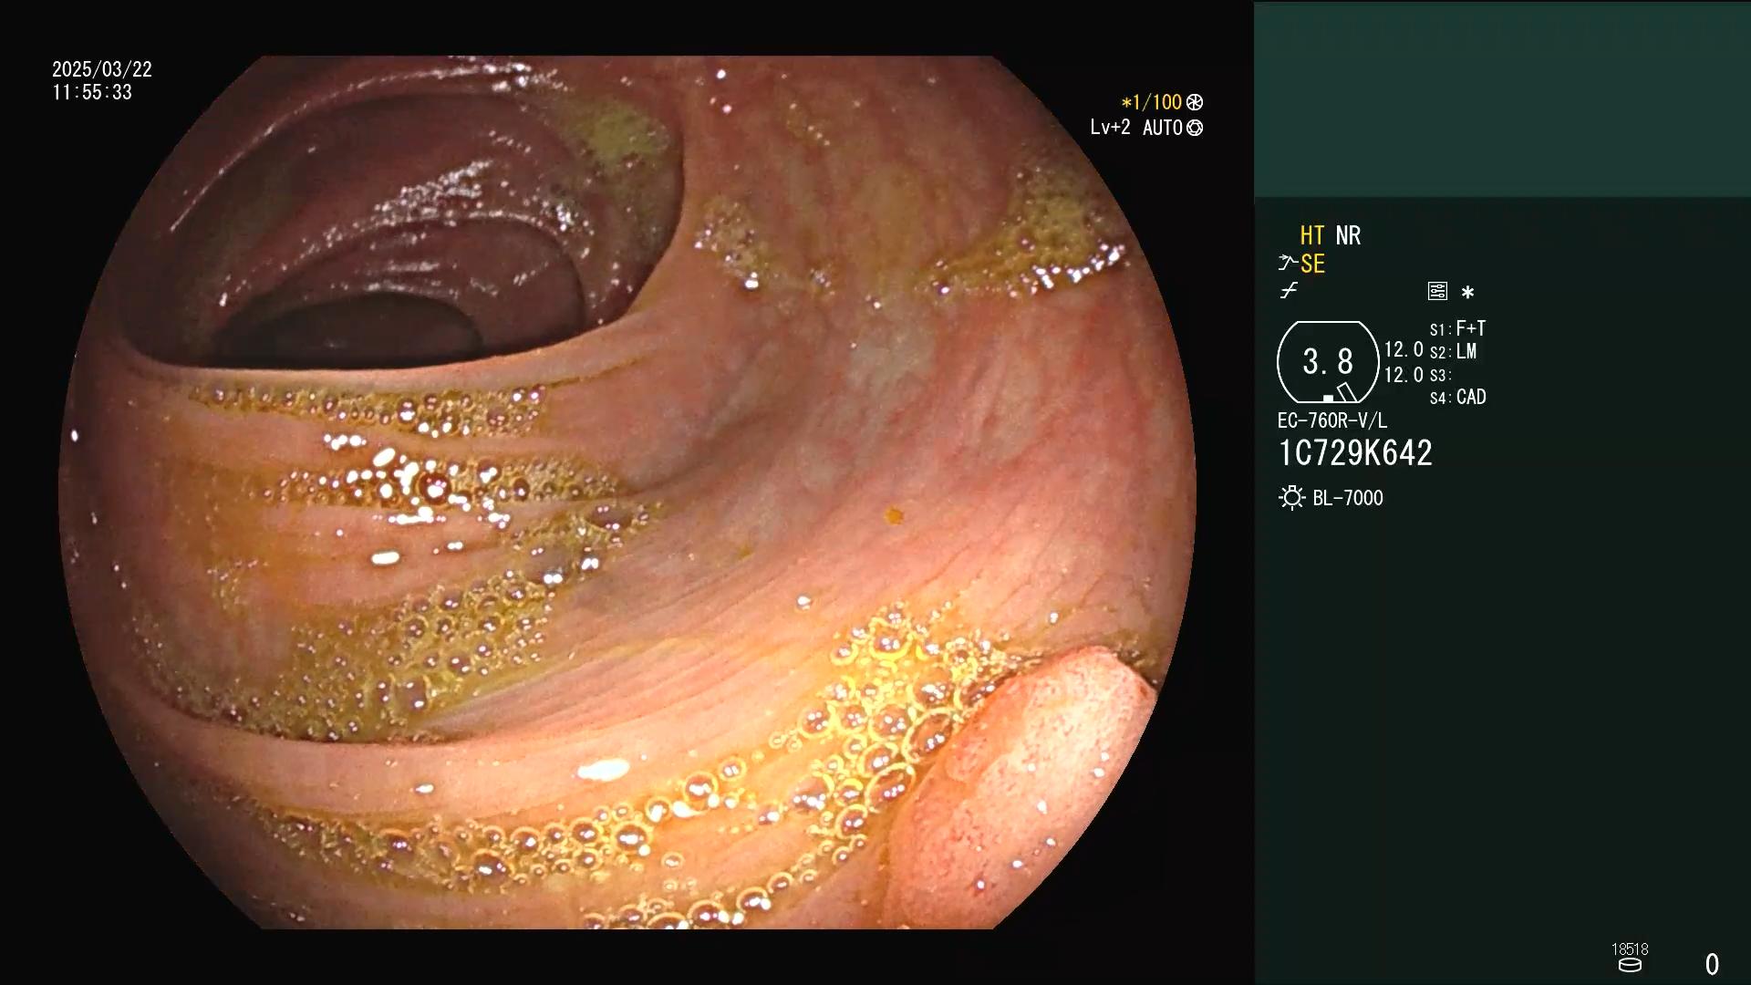Click the scope model EC-760R-V/L
The height and width of the screenshot is (985, 1751).
(1332, 420)
